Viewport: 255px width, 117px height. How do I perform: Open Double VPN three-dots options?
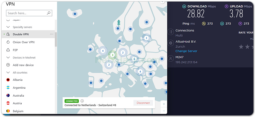point(52,34)
